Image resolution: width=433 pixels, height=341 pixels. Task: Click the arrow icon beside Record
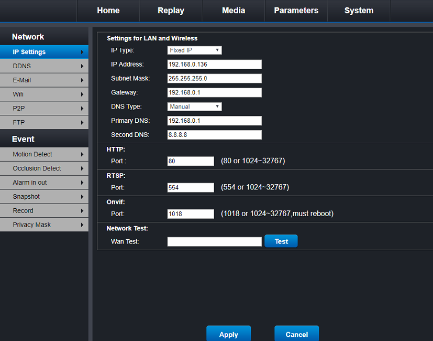coord(82,211)
